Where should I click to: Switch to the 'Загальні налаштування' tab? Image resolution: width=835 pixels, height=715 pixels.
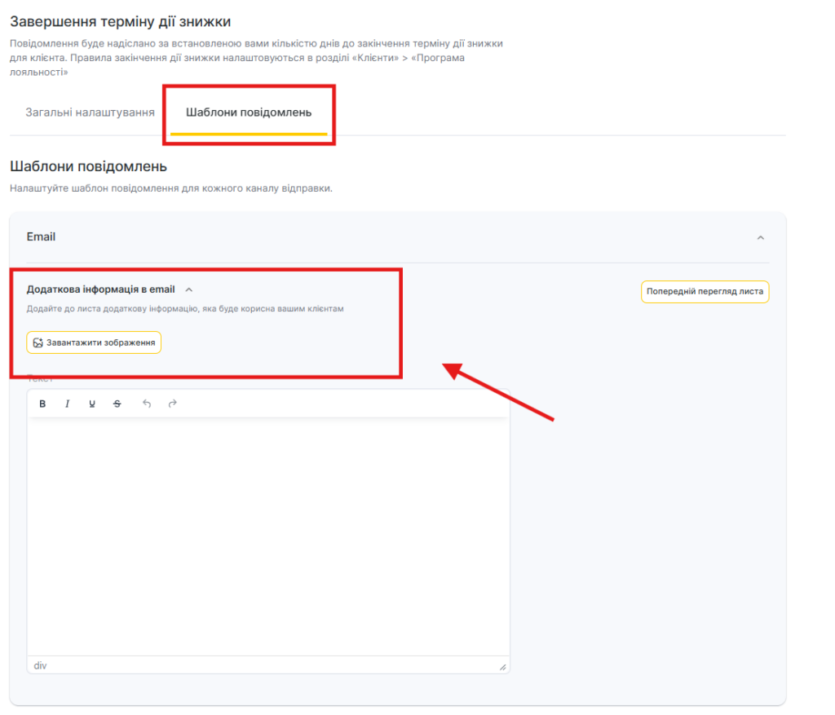[x=90, y=113]
